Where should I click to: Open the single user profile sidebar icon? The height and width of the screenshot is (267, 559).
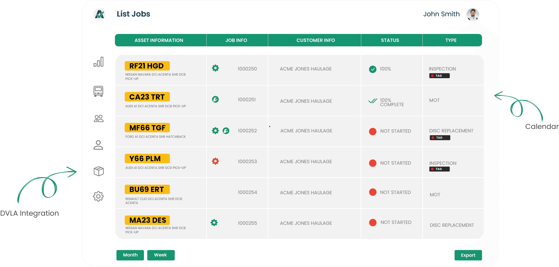[98, 145]
